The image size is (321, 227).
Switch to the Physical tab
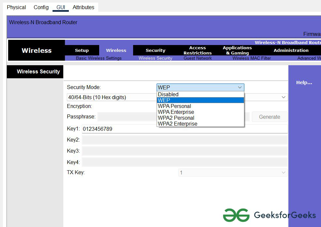click(x=16, y=7)
